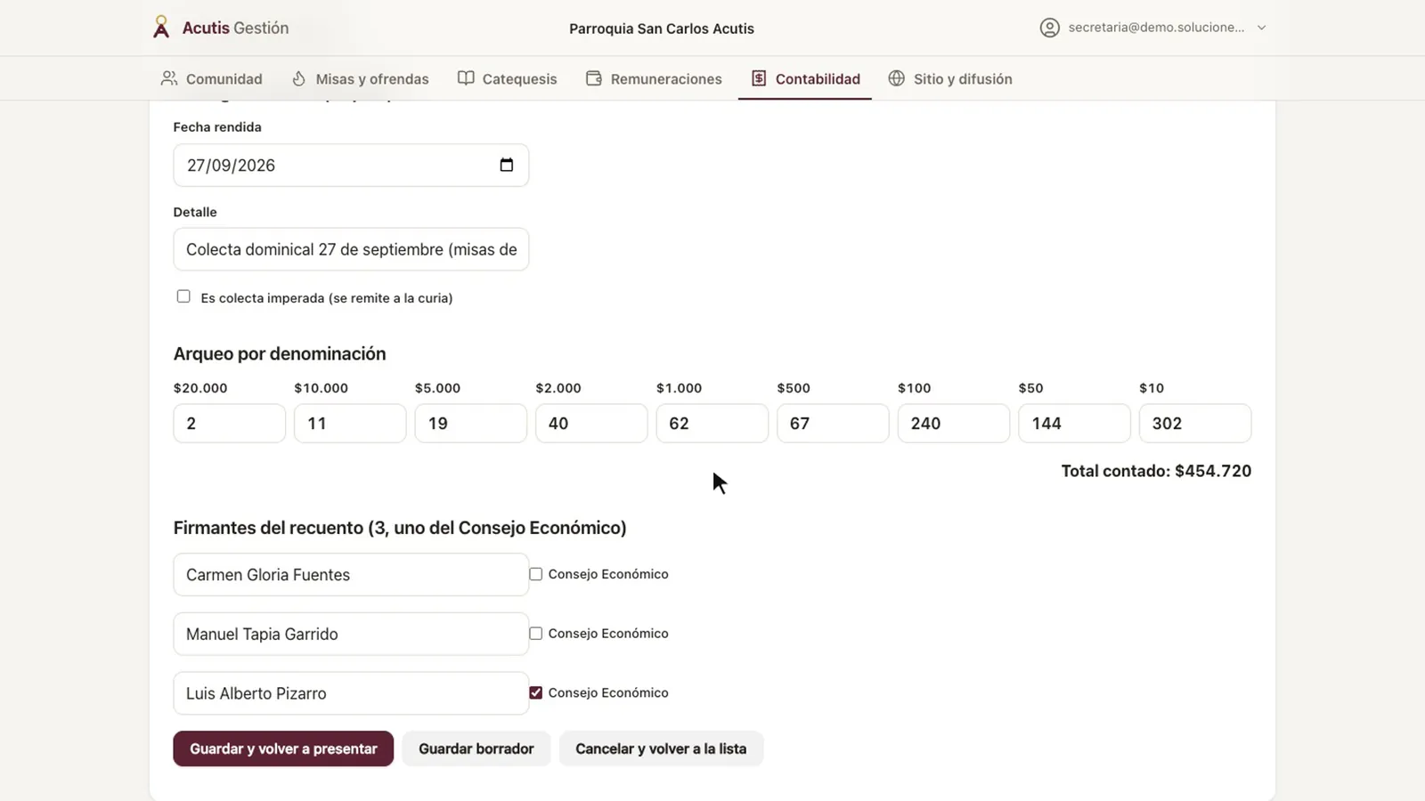Click the Fecha rendida date field
1425x801 pixels.
click(x=351, y=165)
